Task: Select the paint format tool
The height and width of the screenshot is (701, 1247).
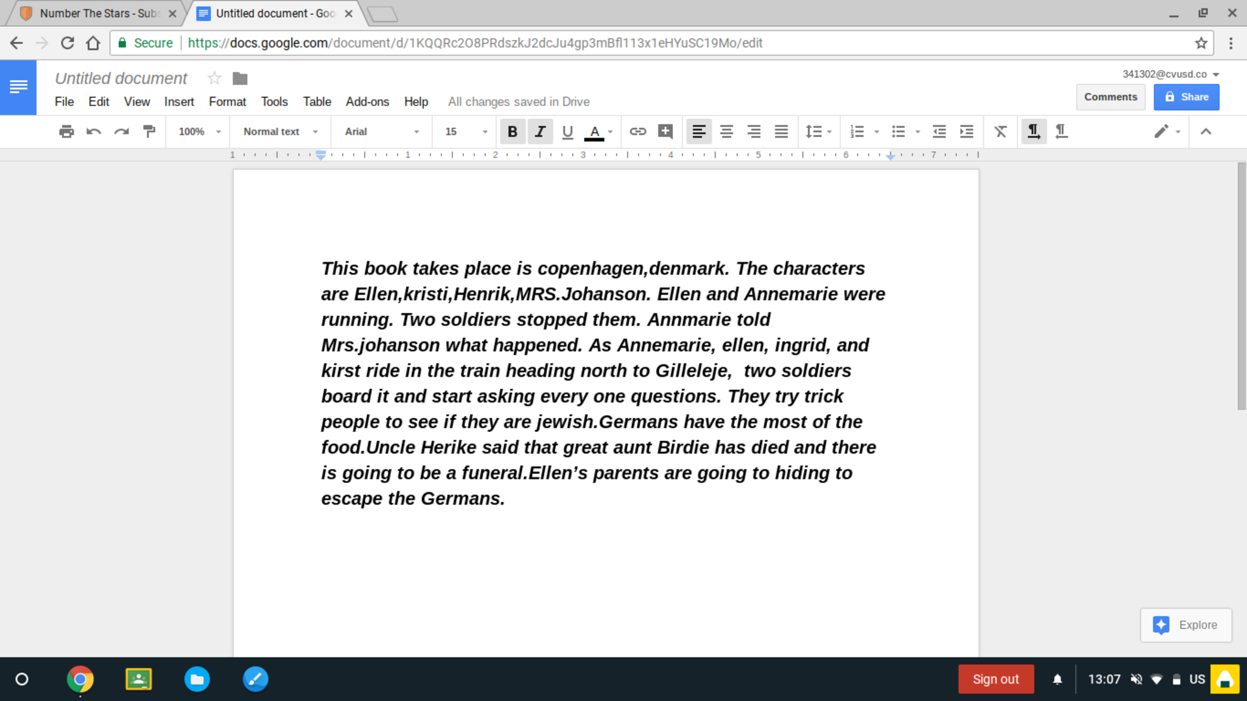Action: coord(149,132)
